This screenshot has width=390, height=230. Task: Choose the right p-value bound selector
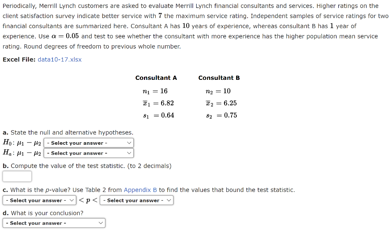coord(136,200)
